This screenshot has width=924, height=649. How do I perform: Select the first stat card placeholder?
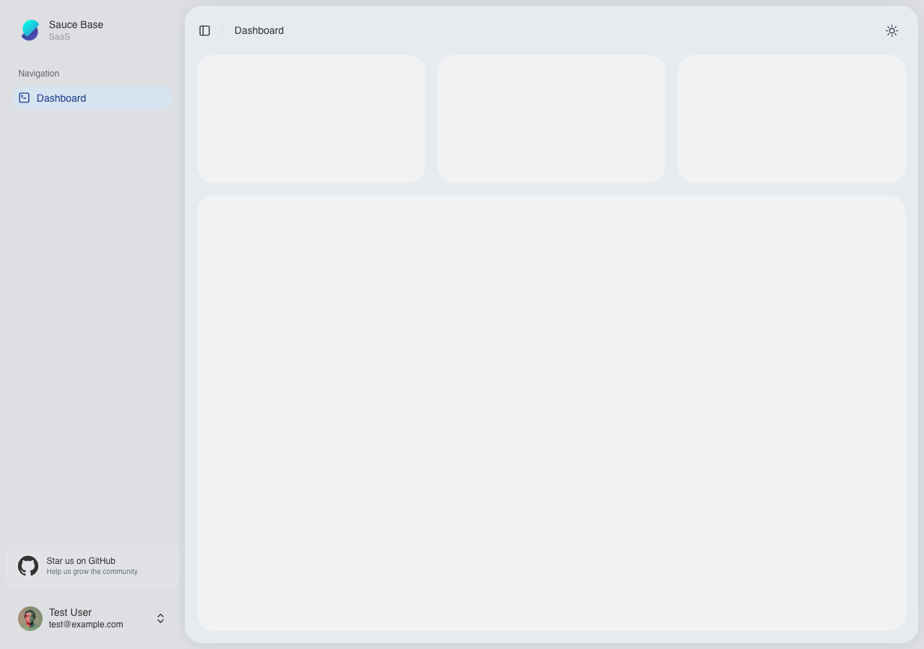tap(311, 118)
